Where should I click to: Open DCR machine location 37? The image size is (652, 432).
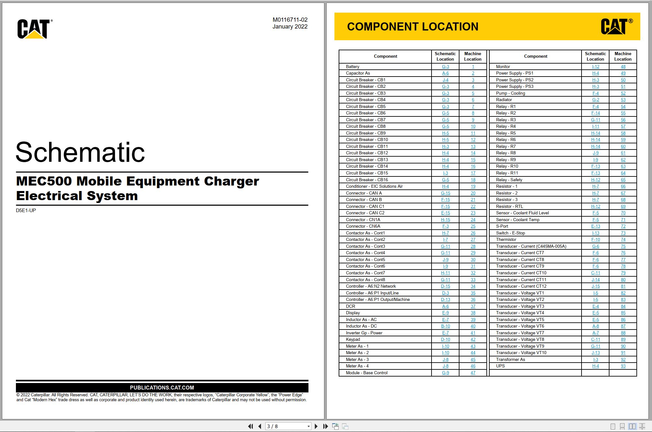coord(473,306)
